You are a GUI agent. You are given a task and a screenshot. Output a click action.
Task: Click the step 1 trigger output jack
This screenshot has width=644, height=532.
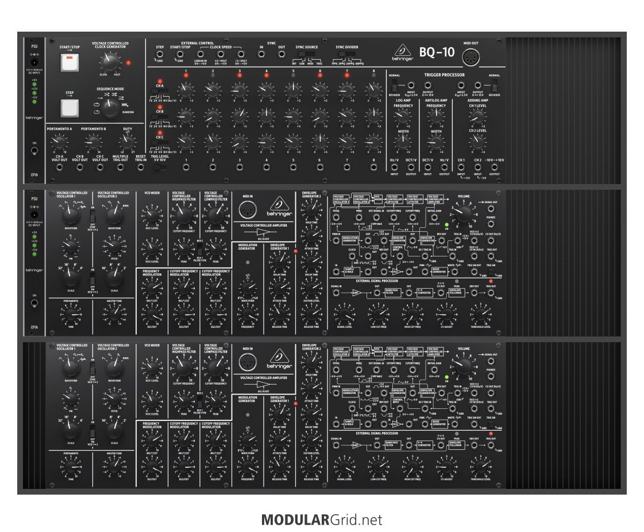(186, 167)
